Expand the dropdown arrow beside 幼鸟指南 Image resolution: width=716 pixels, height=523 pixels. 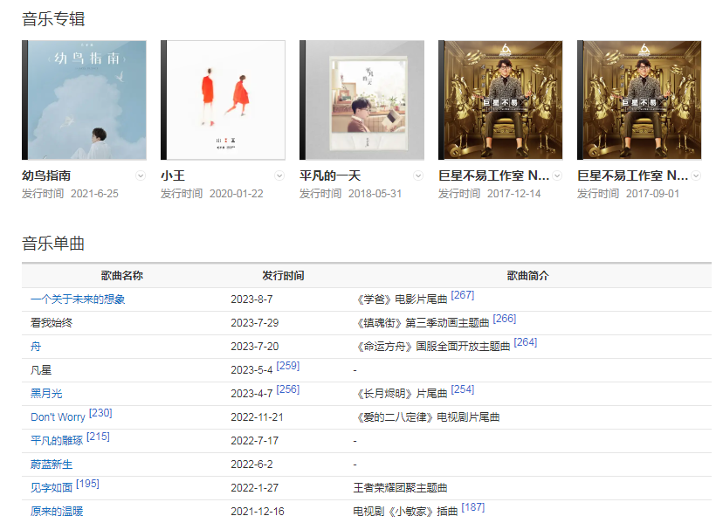141,175
